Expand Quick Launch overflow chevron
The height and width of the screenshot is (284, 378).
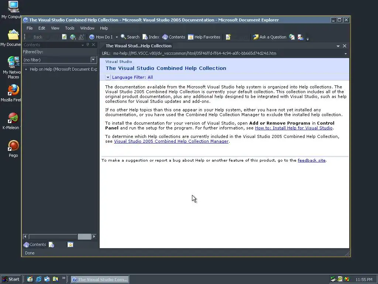[x=63, y=278]
